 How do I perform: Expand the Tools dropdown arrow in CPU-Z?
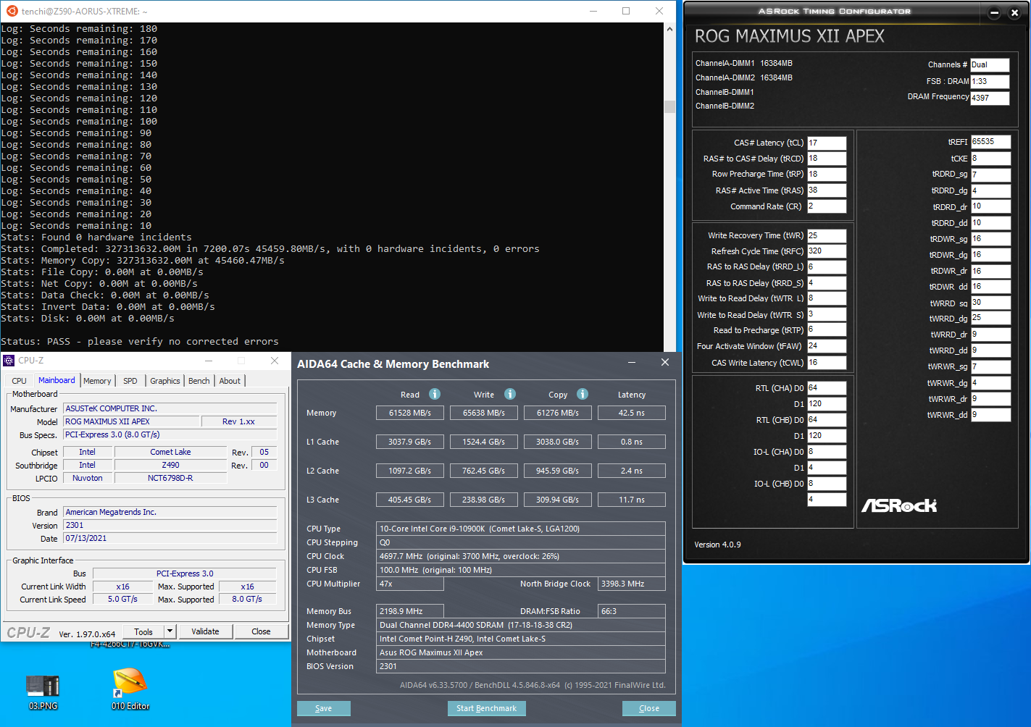click(170, 631)
